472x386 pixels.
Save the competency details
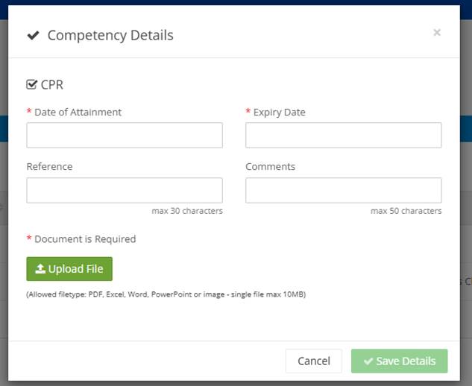pyautogui.click(x=399, y=361)
